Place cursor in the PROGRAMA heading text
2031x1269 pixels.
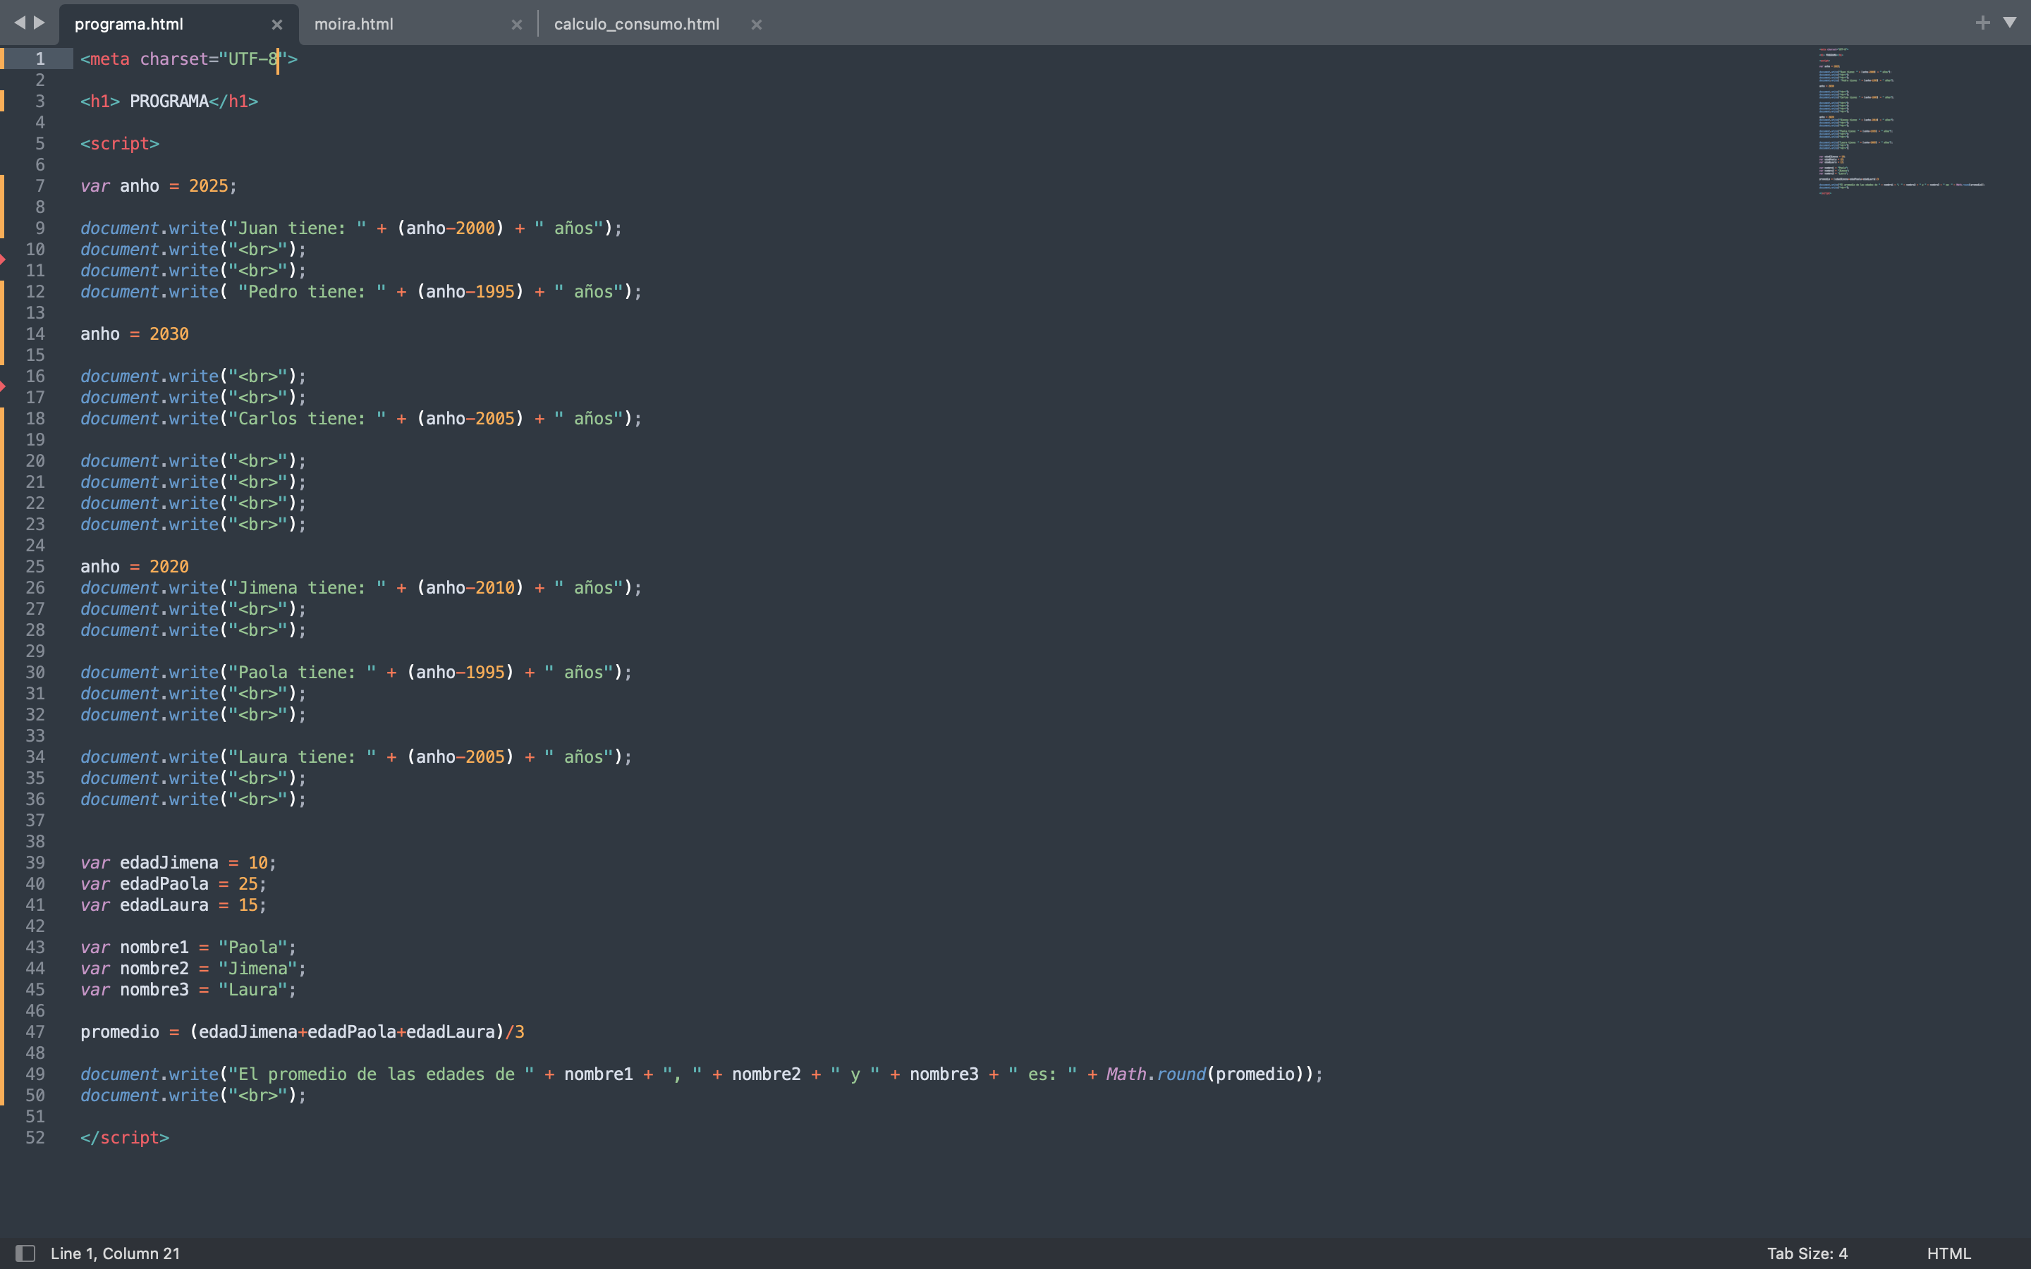tap(169, 102)
